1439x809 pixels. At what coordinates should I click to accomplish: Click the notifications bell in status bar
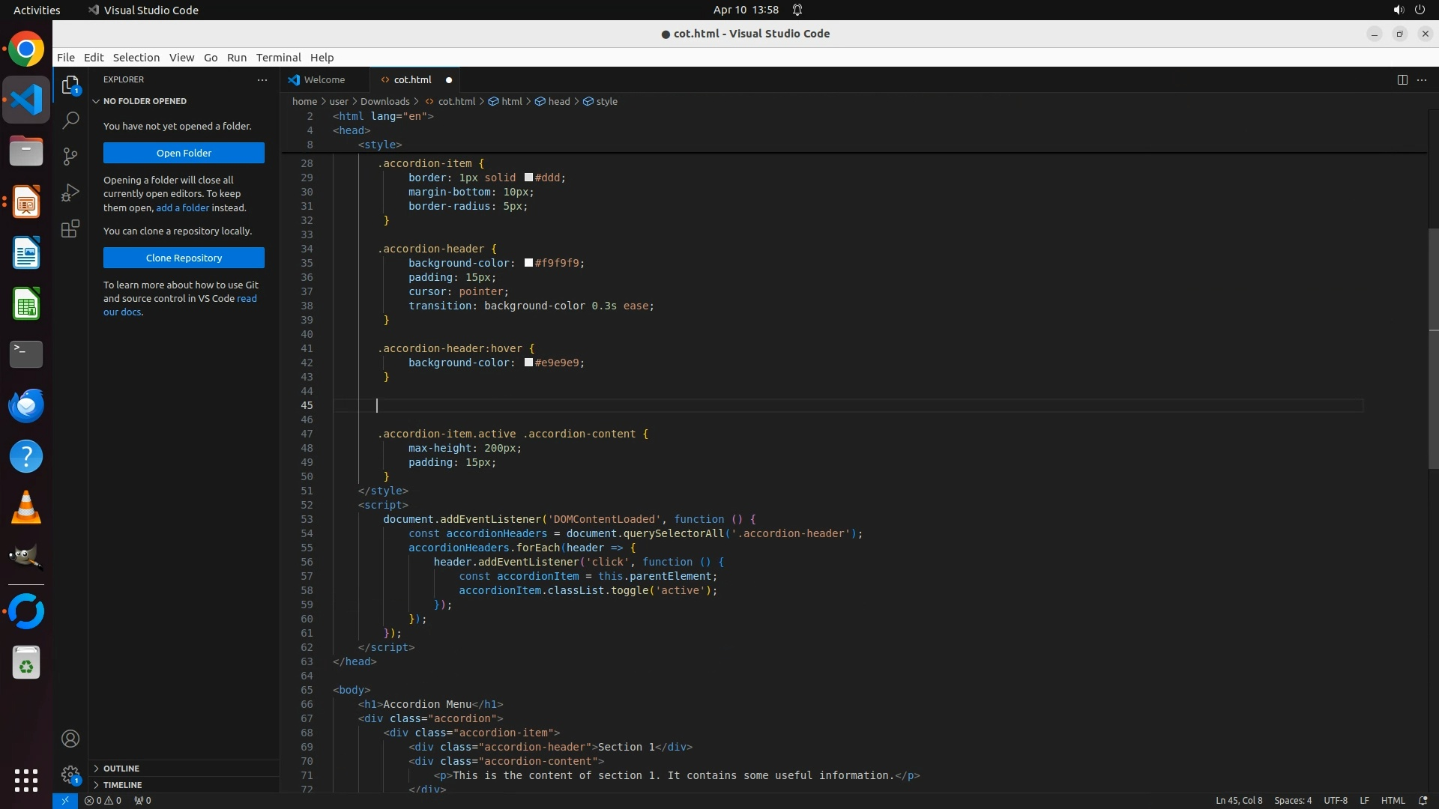point(1423,800)
